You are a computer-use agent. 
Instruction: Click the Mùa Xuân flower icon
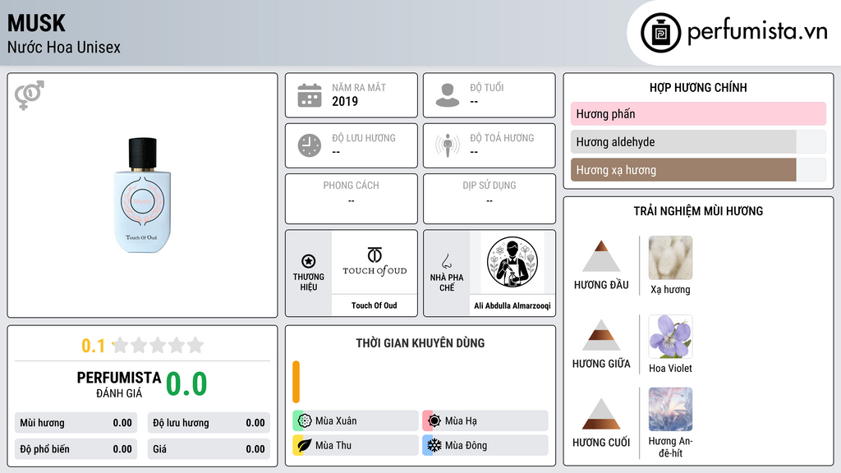tap(304, 421)
